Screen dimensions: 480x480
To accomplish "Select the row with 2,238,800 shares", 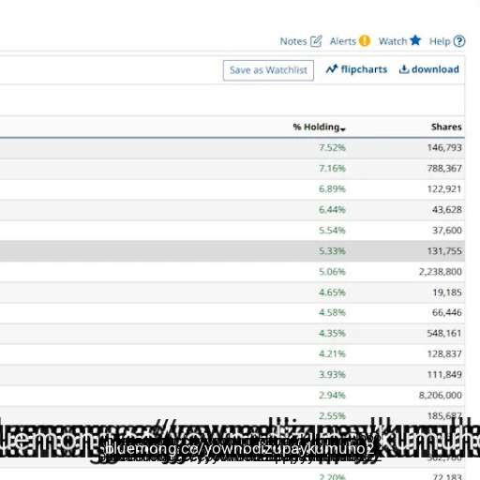I will [x=232, y=272].
